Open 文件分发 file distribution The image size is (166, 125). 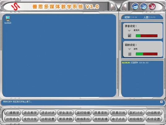(x=30, y=119)
